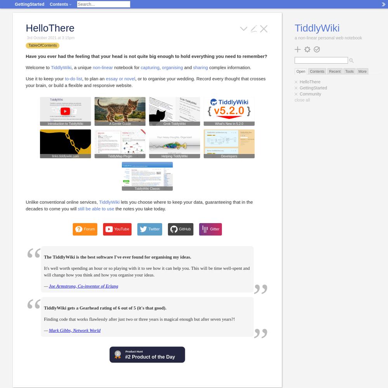The image size is (388, 388).
Task: Switch to the Recent sidebar tab
Action: [x=334, y=71]
